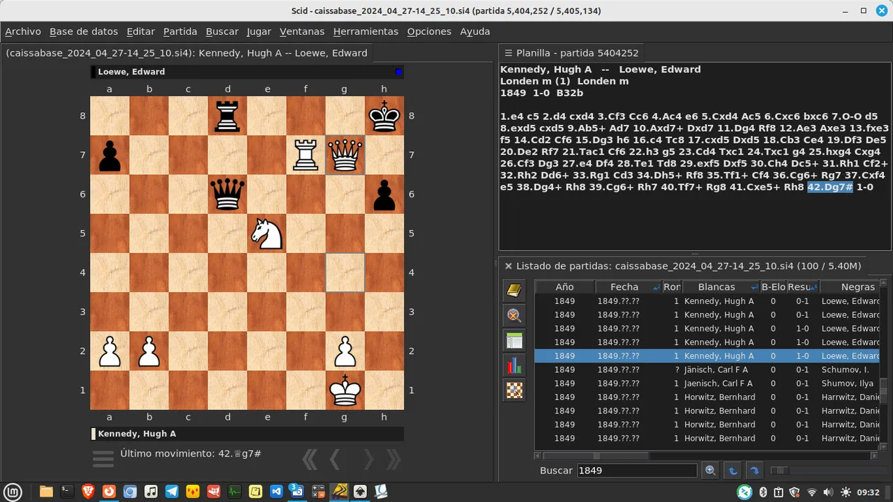Viewport: 893px width, 502px height.
Task: Select the Kennedy -- Loewe board tab
Action: point(186,53)
